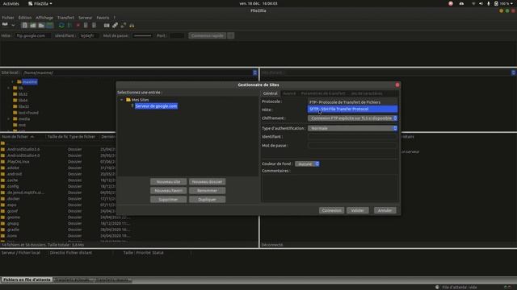Select SFTP - SSH File Transfer Protocol option
The image size is (517, 290).
pos(352,109)
